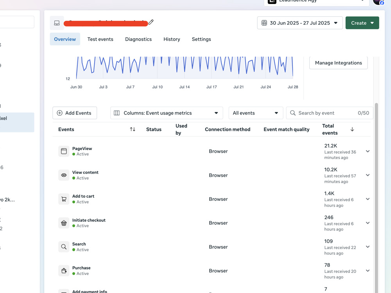Go to the Diagnostics tab

[138, 39]
